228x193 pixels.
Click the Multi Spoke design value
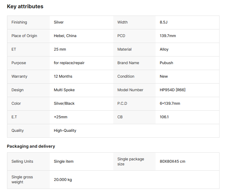pos(64,90)
